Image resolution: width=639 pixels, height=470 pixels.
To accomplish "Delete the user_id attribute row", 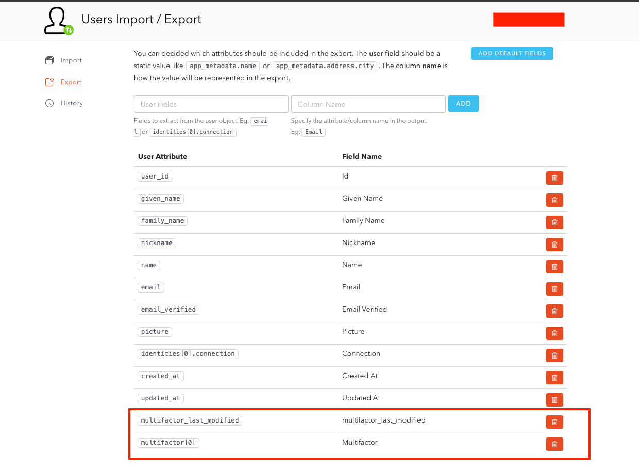I will [554, 177].
